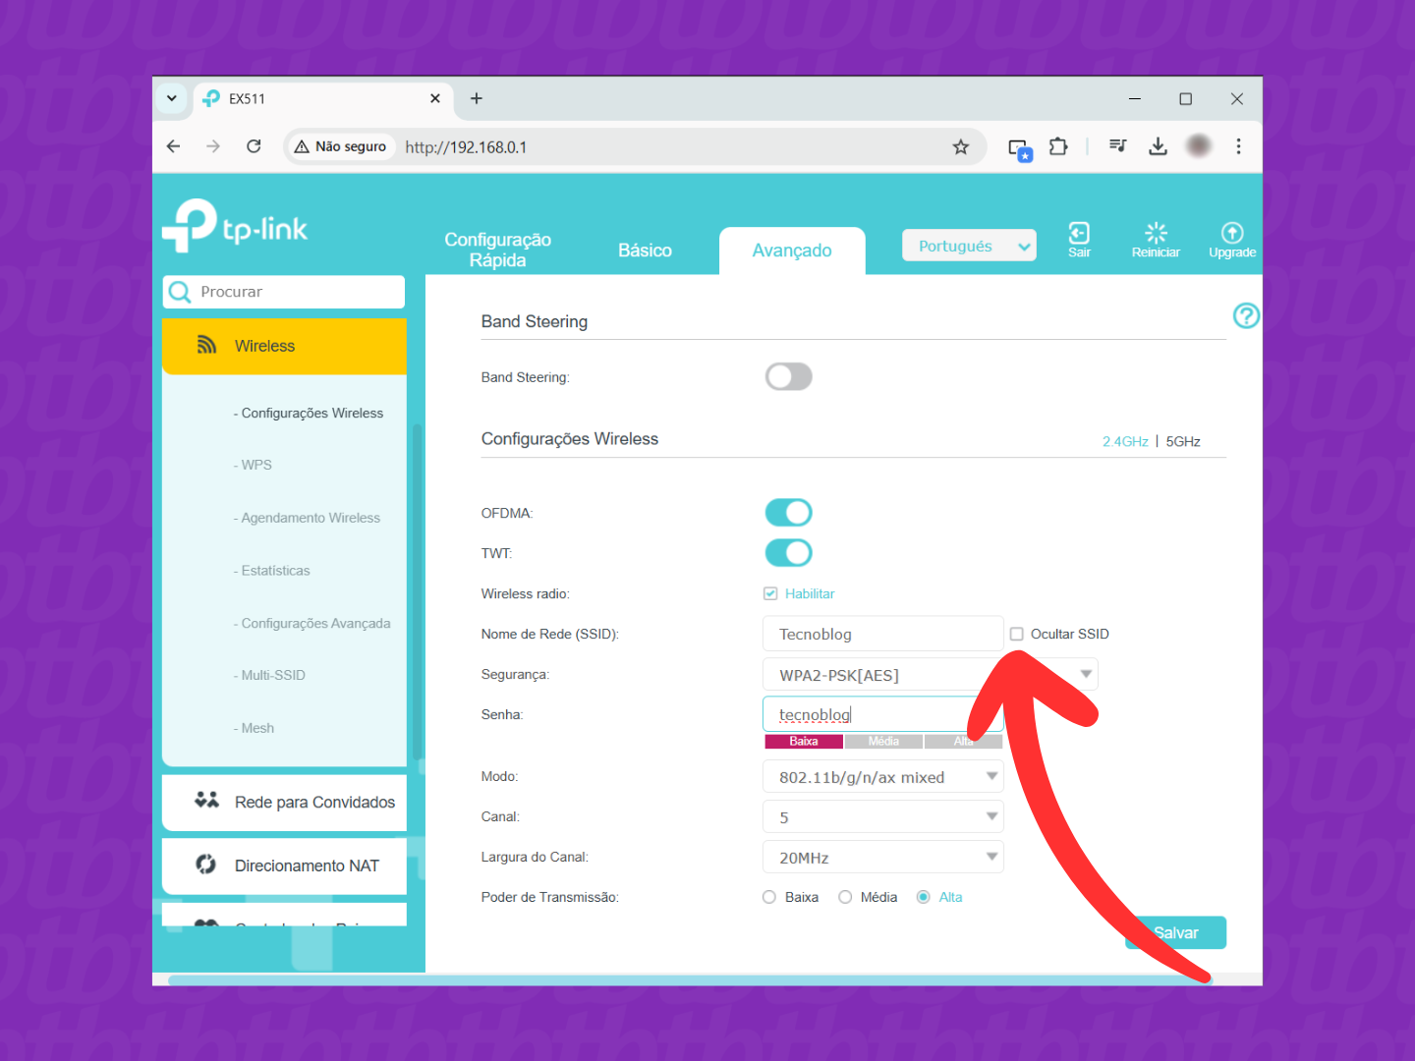Switch to 5GHz band settings
This screenshot has width=1415, height=1061.
(1183, 442)
